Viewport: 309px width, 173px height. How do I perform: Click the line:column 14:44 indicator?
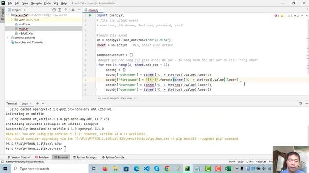click(x=232, y=162)
